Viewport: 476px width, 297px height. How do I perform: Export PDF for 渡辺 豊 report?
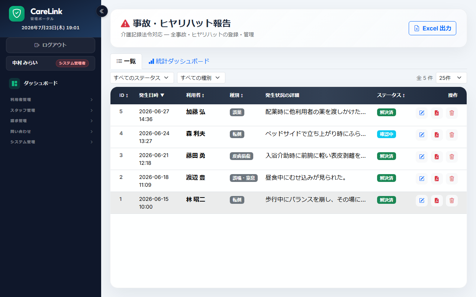tap(437, 179)
